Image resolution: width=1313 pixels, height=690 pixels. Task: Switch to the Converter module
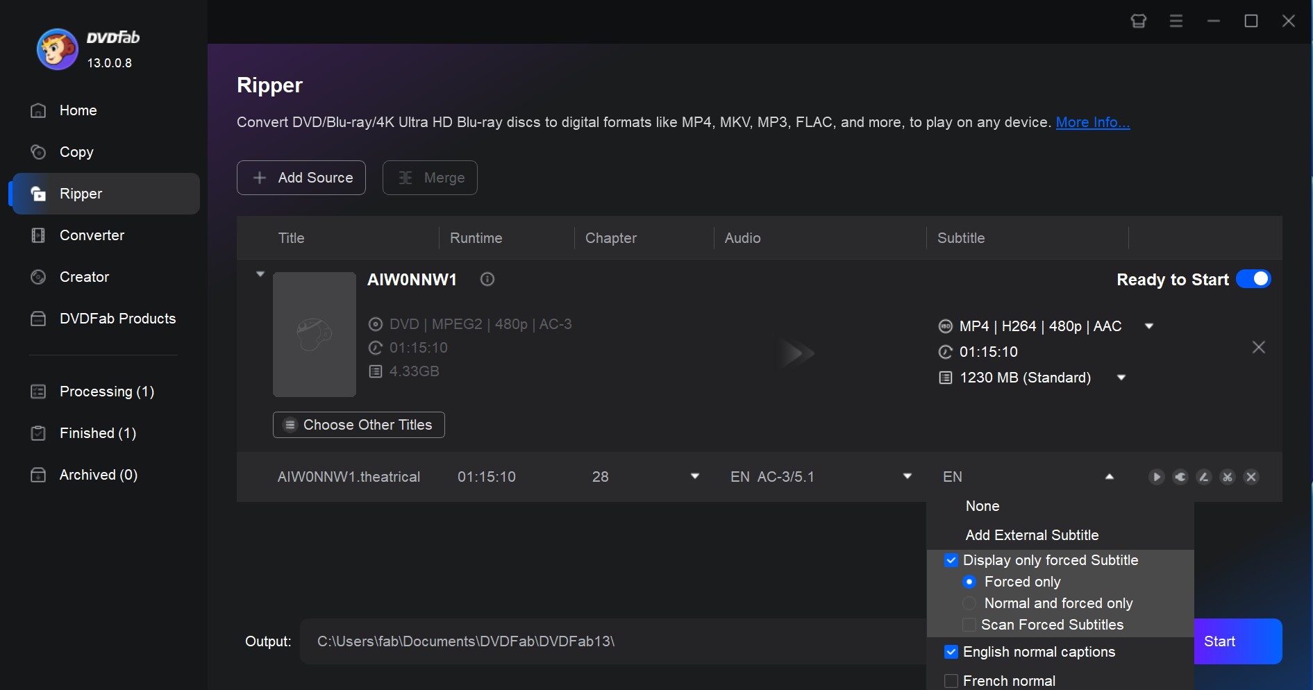92,235
